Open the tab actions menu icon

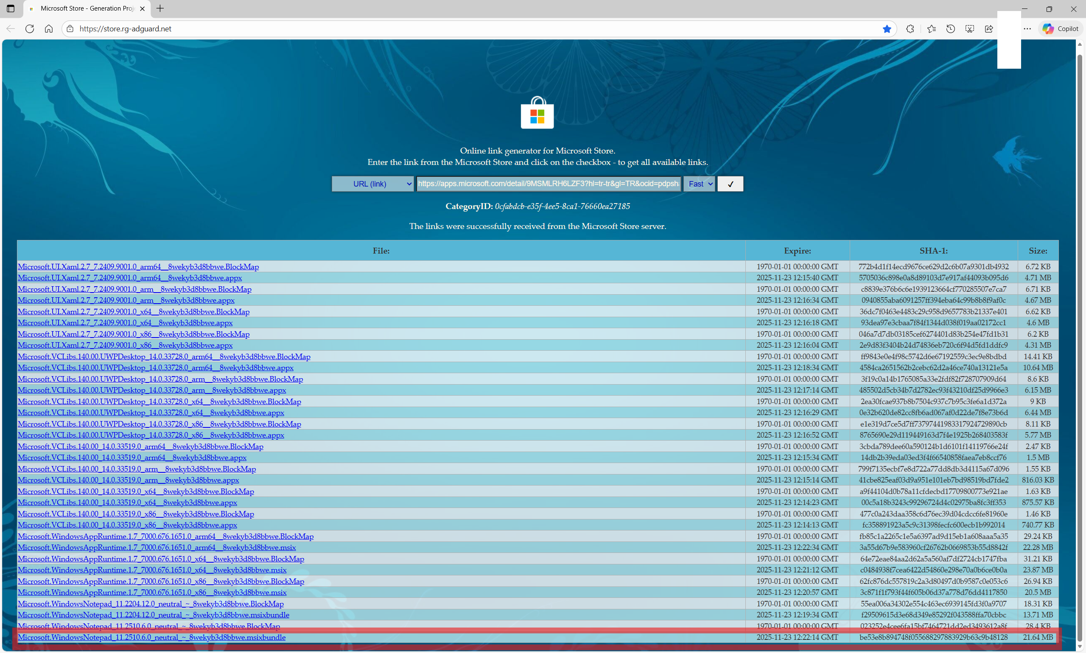point(11,8)
